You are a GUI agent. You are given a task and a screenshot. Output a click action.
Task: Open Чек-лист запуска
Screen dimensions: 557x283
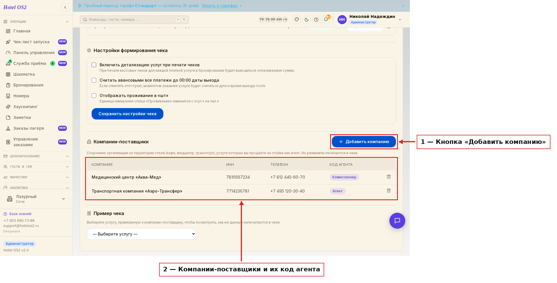[x=36, y=42]
